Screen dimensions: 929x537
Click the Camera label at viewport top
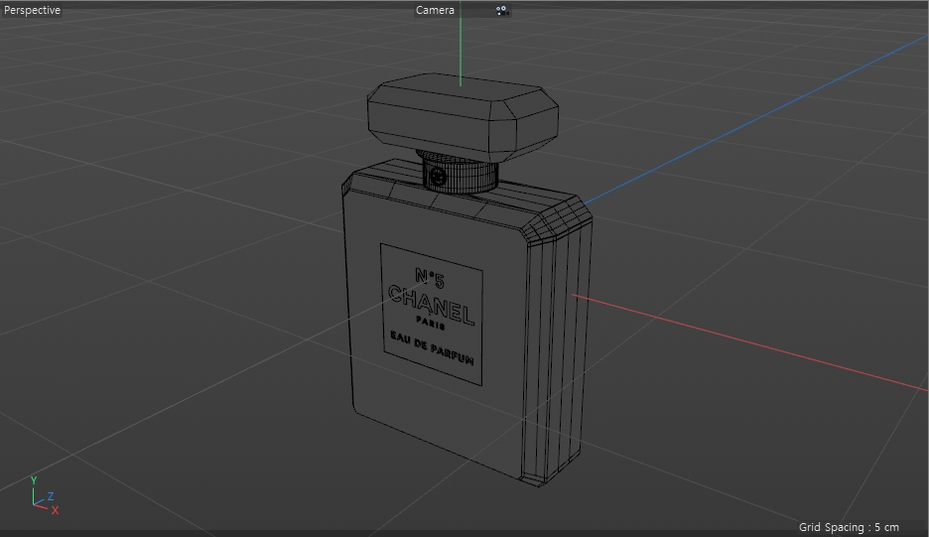(x=435, y=10)
